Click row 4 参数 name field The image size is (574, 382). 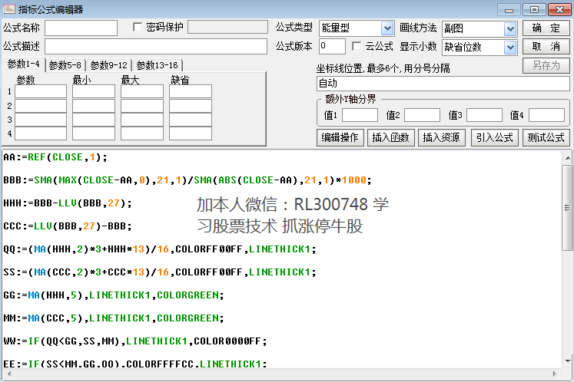click(41, 133)
